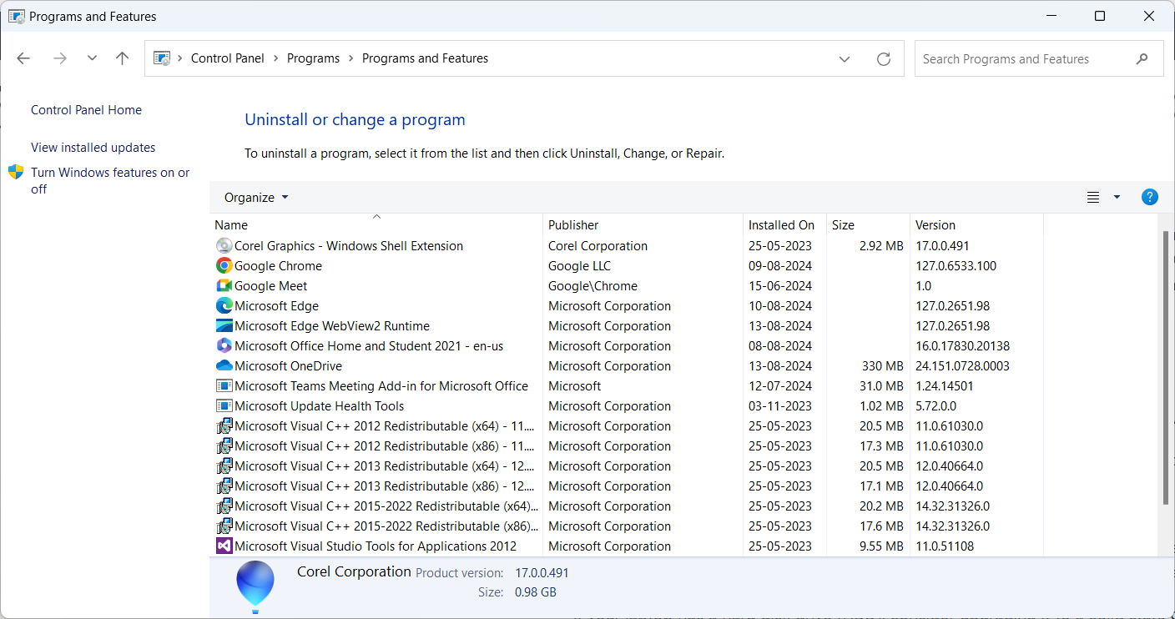The width and height of the screenshot is (1175, 619).
Task: Click version 127.0.6533.100 cell
Action: point(956,266)
